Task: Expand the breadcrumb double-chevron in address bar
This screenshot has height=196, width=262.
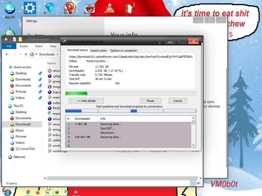Action: tap(36, 54)
